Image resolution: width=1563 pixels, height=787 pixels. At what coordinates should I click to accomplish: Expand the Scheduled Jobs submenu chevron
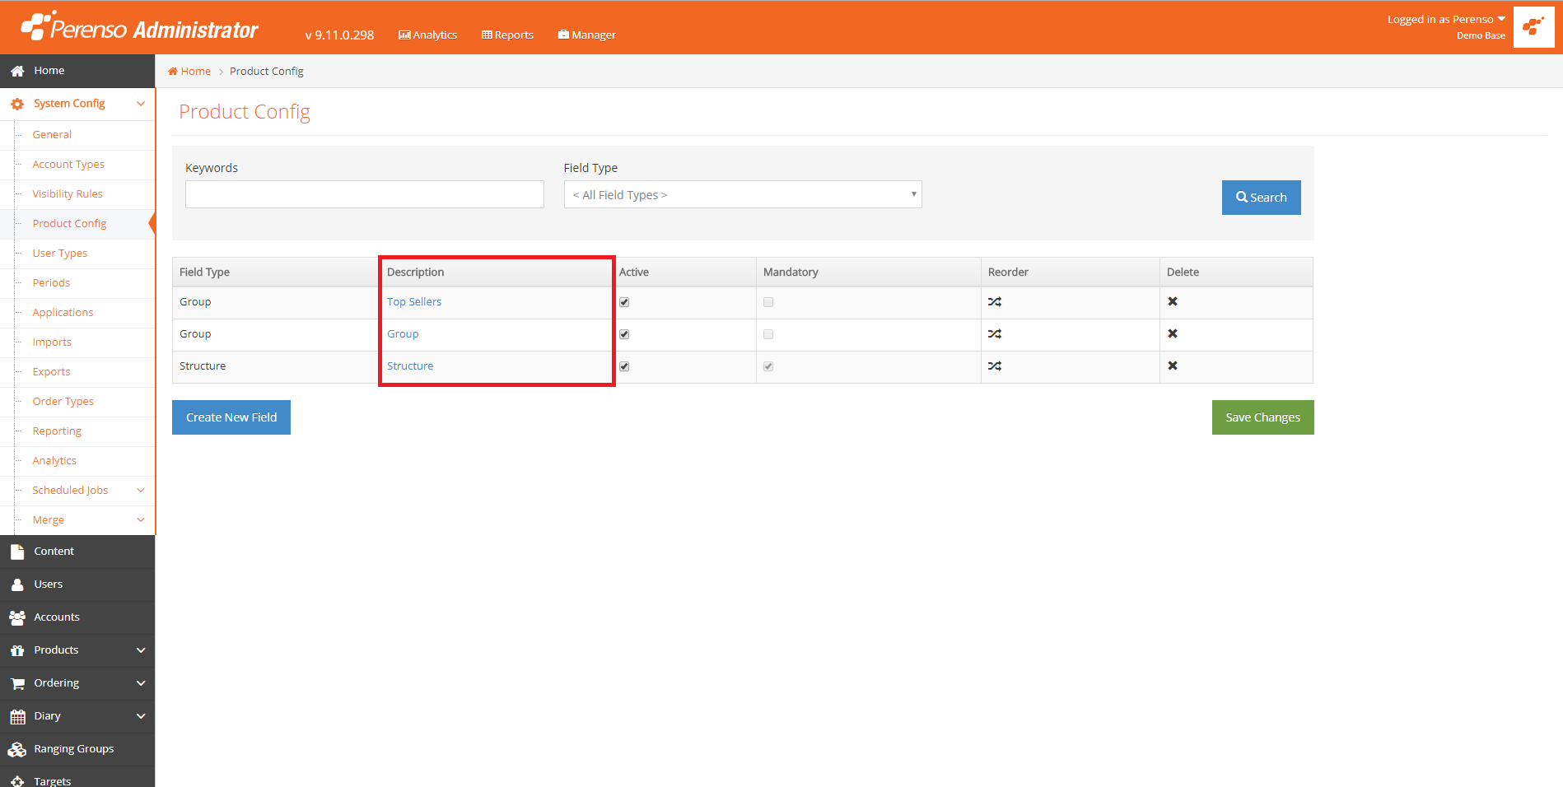pyautogui.click(x=141, y=491)
